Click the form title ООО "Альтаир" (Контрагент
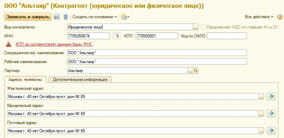The width and height of the screenshot is (284, 138). 104,6
